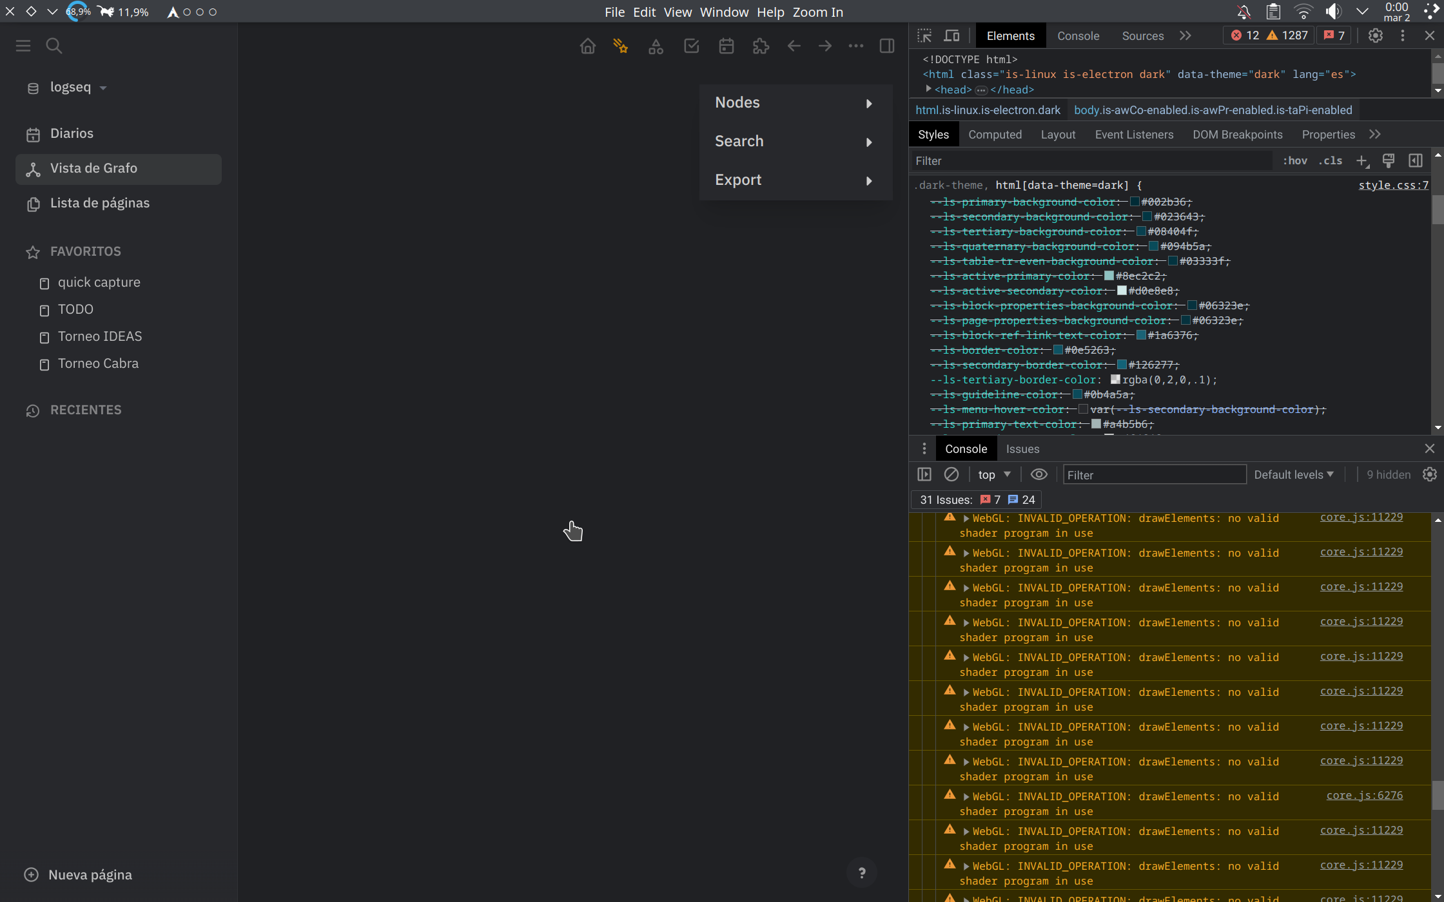The width and height of the screenshot is (1444, 902).
Task: Expand the Nodes graph submenu
Action: click(795, 103)
